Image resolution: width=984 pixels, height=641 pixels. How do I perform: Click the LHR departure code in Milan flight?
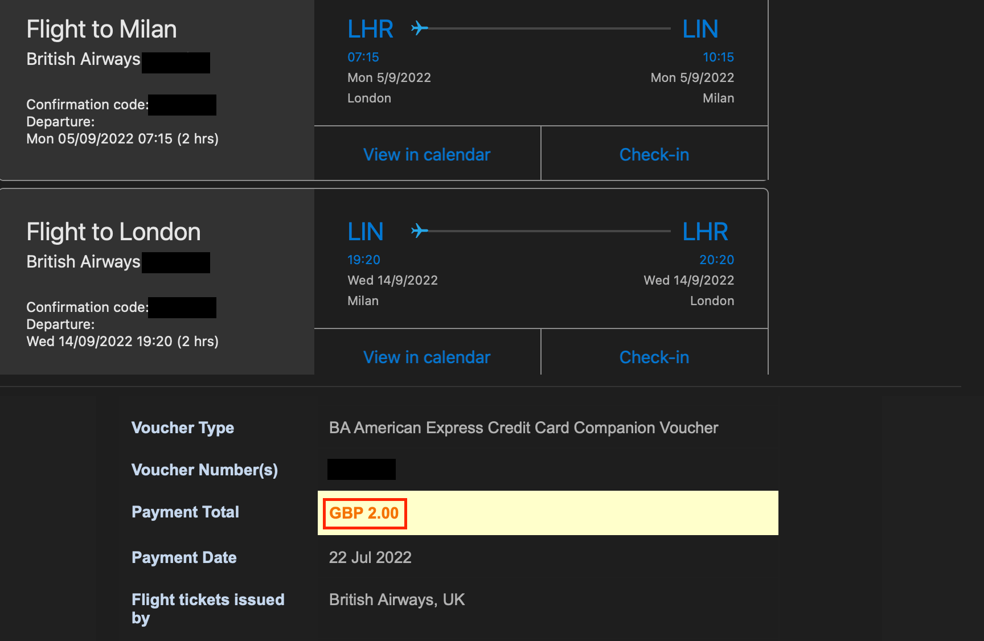pyautogui.click(x=370, y=29)
